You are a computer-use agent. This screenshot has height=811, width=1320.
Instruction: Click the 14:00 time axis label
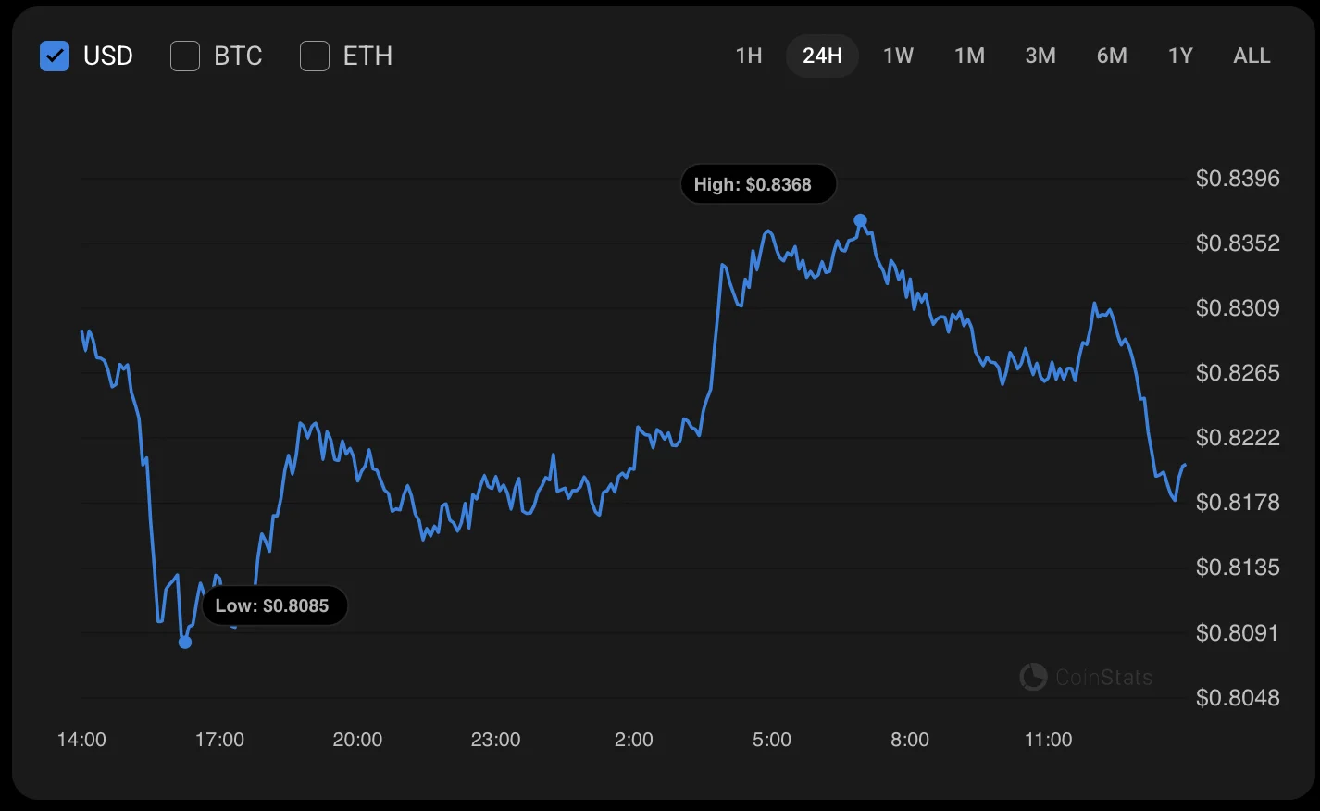[81, 740]
